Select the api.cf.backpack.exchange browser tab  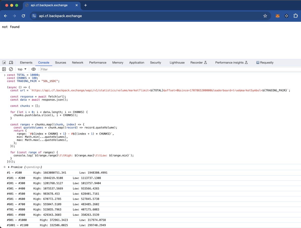tap(52, 5)
